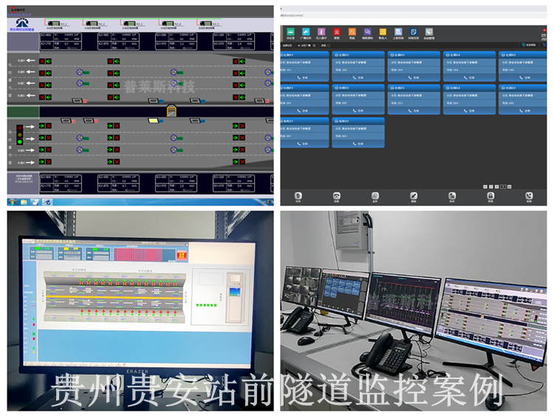Open the red alarm (报警) toolbar icon
554x416 pixels.
(x=337, y=33)
